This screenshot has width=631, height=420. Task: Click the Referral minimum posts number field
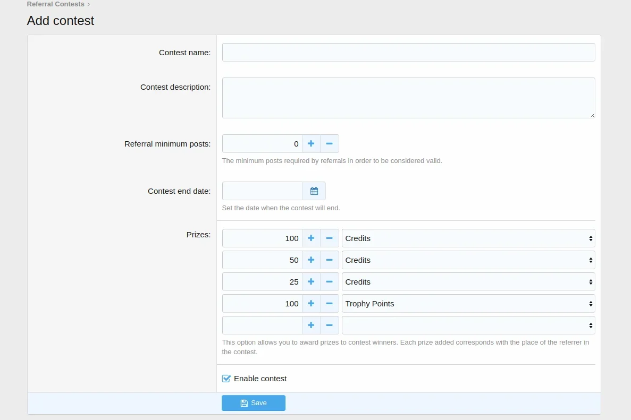pos(262,143)
